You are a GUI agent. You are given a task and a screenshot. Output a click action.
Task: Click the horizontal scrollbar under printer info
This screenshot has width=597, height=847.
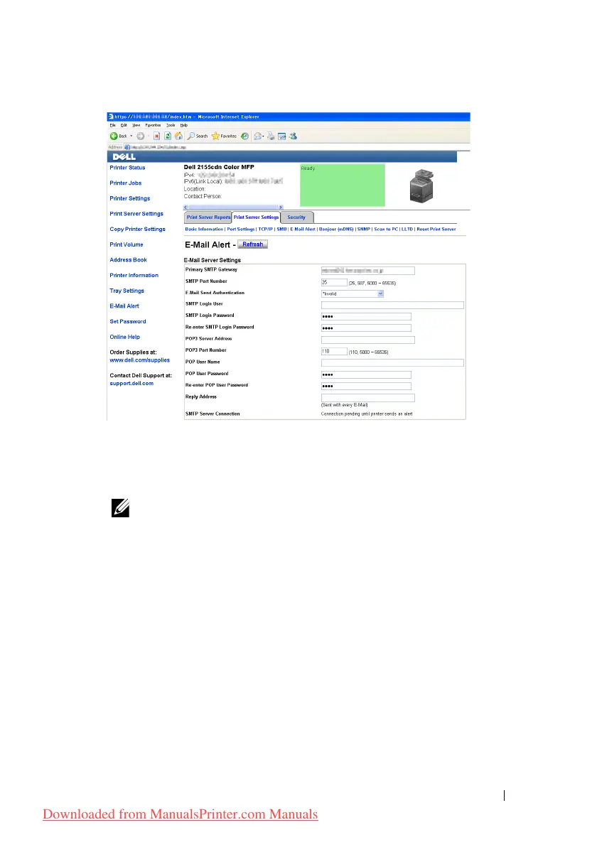pyautogui.click(x=233, y=207)
